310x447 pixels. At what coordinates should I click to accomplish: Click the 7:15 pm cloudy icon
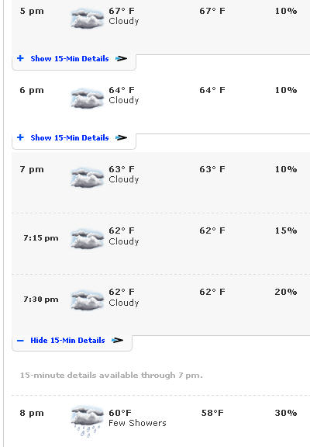coord(87,238)
